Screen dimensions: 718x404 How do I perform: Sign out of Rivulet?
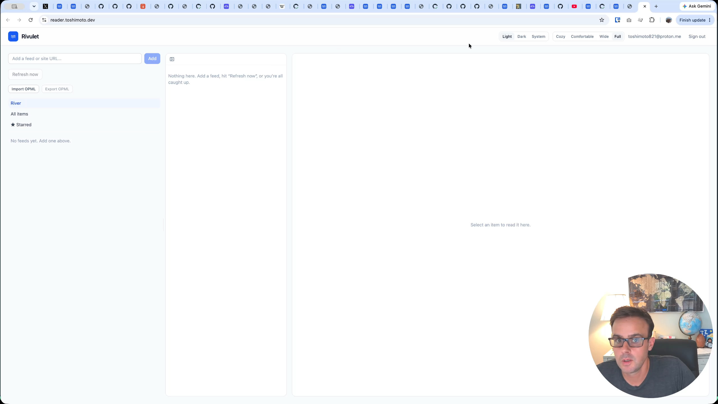[697, 36]
